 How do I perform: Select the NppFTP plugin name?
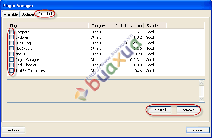(x=21, y=54)
